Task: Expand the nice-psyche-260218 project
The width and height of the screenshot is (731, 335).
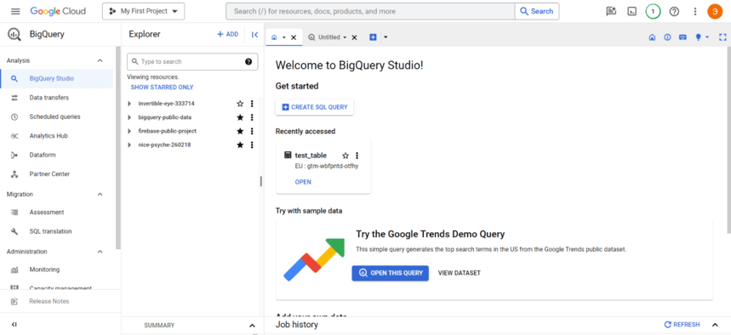Action: 129,145
